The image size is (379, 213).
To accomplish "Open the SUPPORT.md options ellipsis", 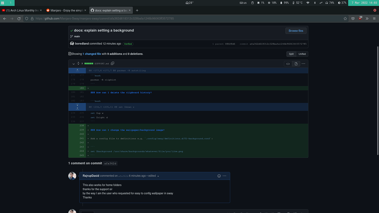I will [x=303, y=63].
